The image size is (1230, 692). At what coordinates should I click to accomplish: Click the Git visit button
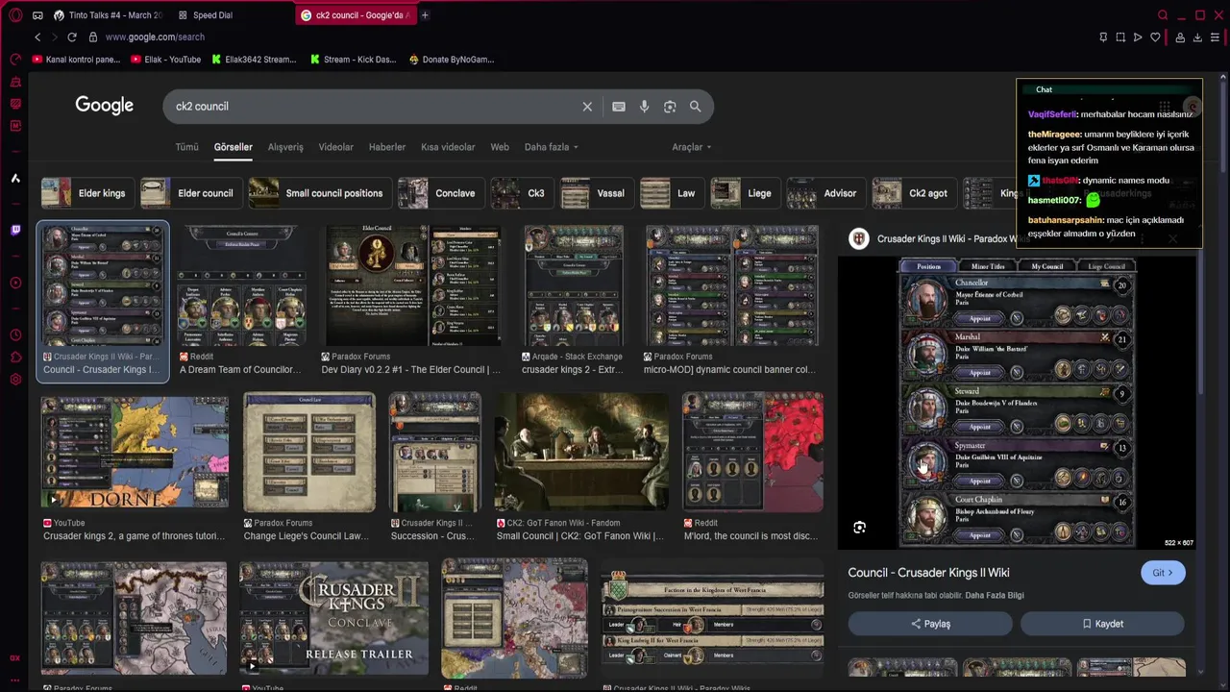point(1163,573)
